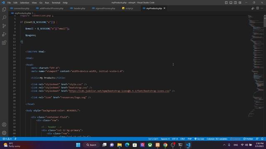Open the Go menu

coord(41,3)
